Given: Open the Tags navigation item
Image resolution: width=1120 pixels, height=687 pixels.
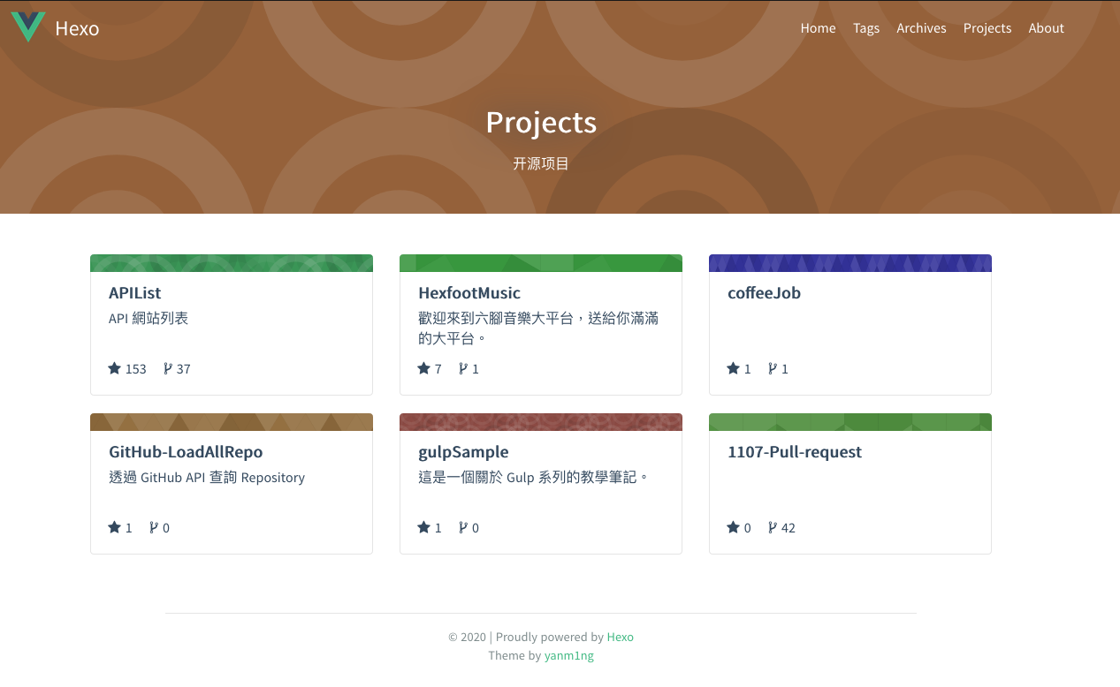Looking at the screenshot, I should 865,28.
